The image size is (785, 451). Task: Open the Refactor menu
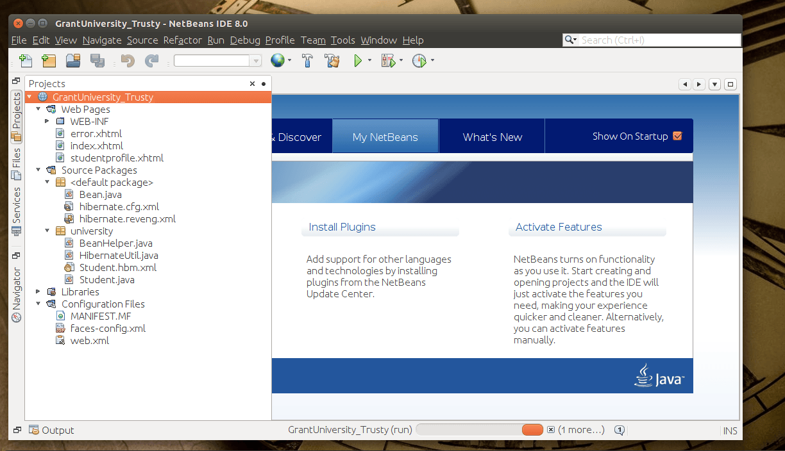point(182,40)
